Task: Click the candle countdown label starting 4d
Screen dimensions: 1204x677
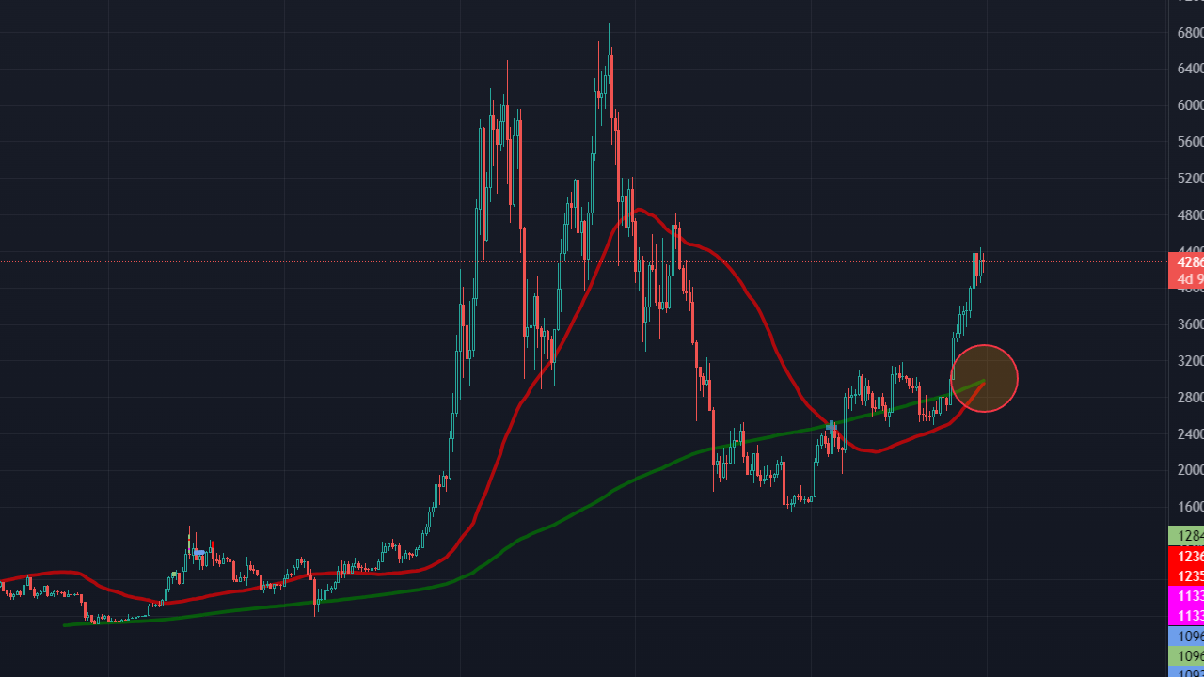Action: (x=1186, y=279)
